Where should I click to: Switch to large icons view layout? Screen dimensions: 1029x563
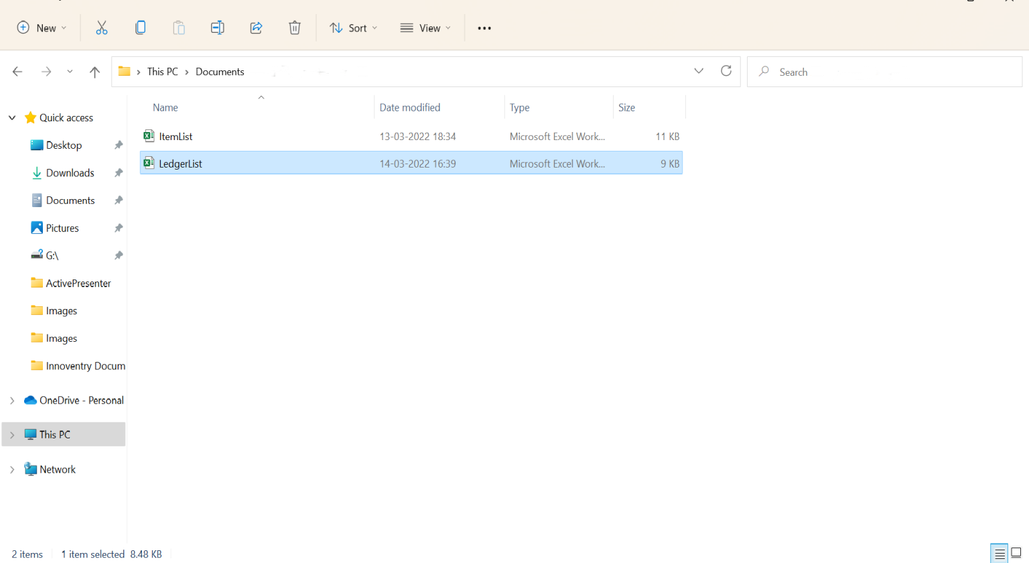coord(1016,554)
